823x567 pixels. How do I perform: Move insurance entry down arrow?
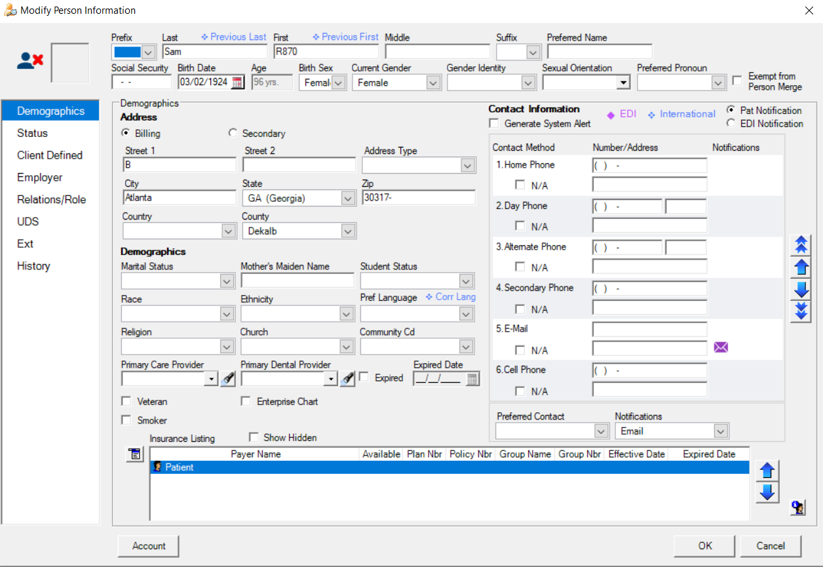767,492
